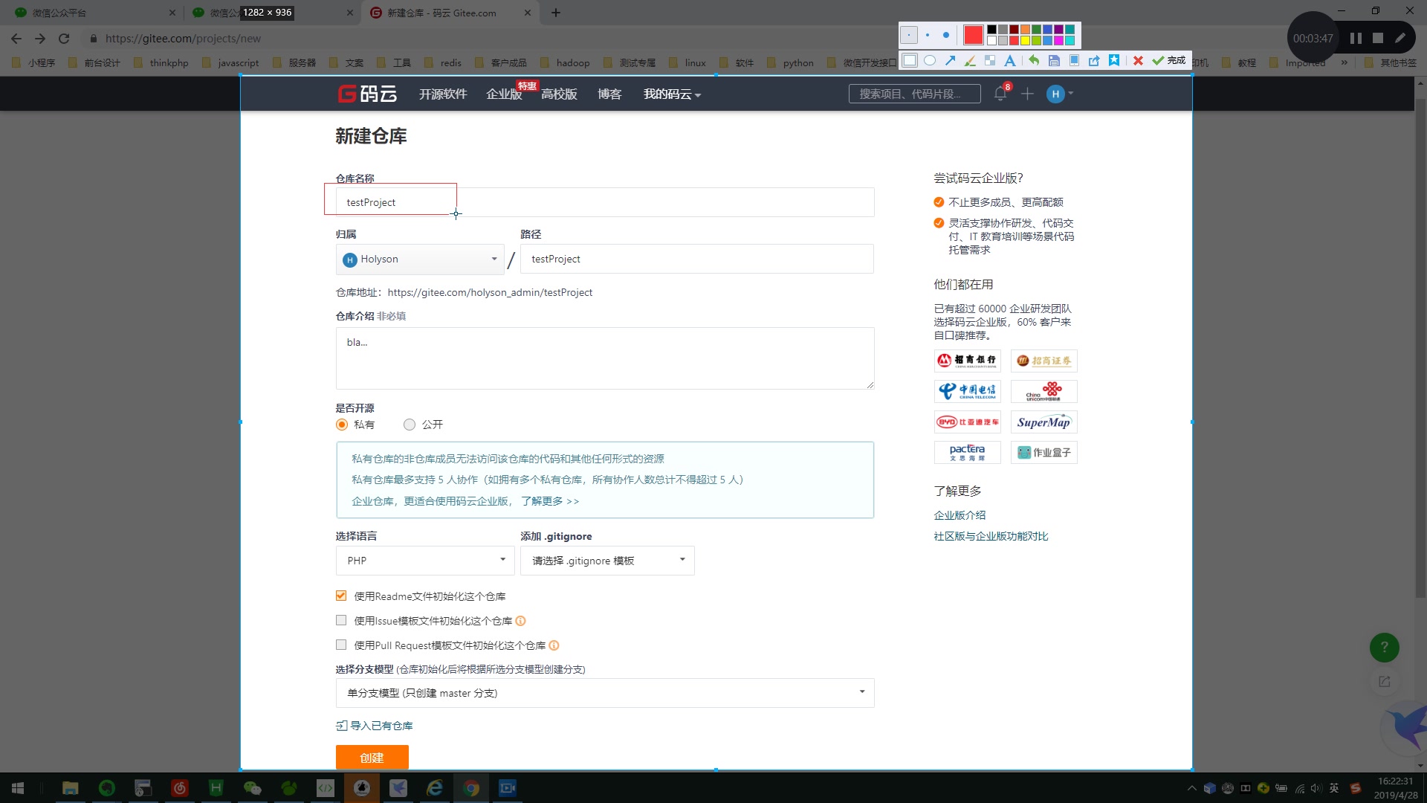This screenshot has width=1427, height=803.
Task: Select the brush drawing tool
Action: click(x=970, y=60)
